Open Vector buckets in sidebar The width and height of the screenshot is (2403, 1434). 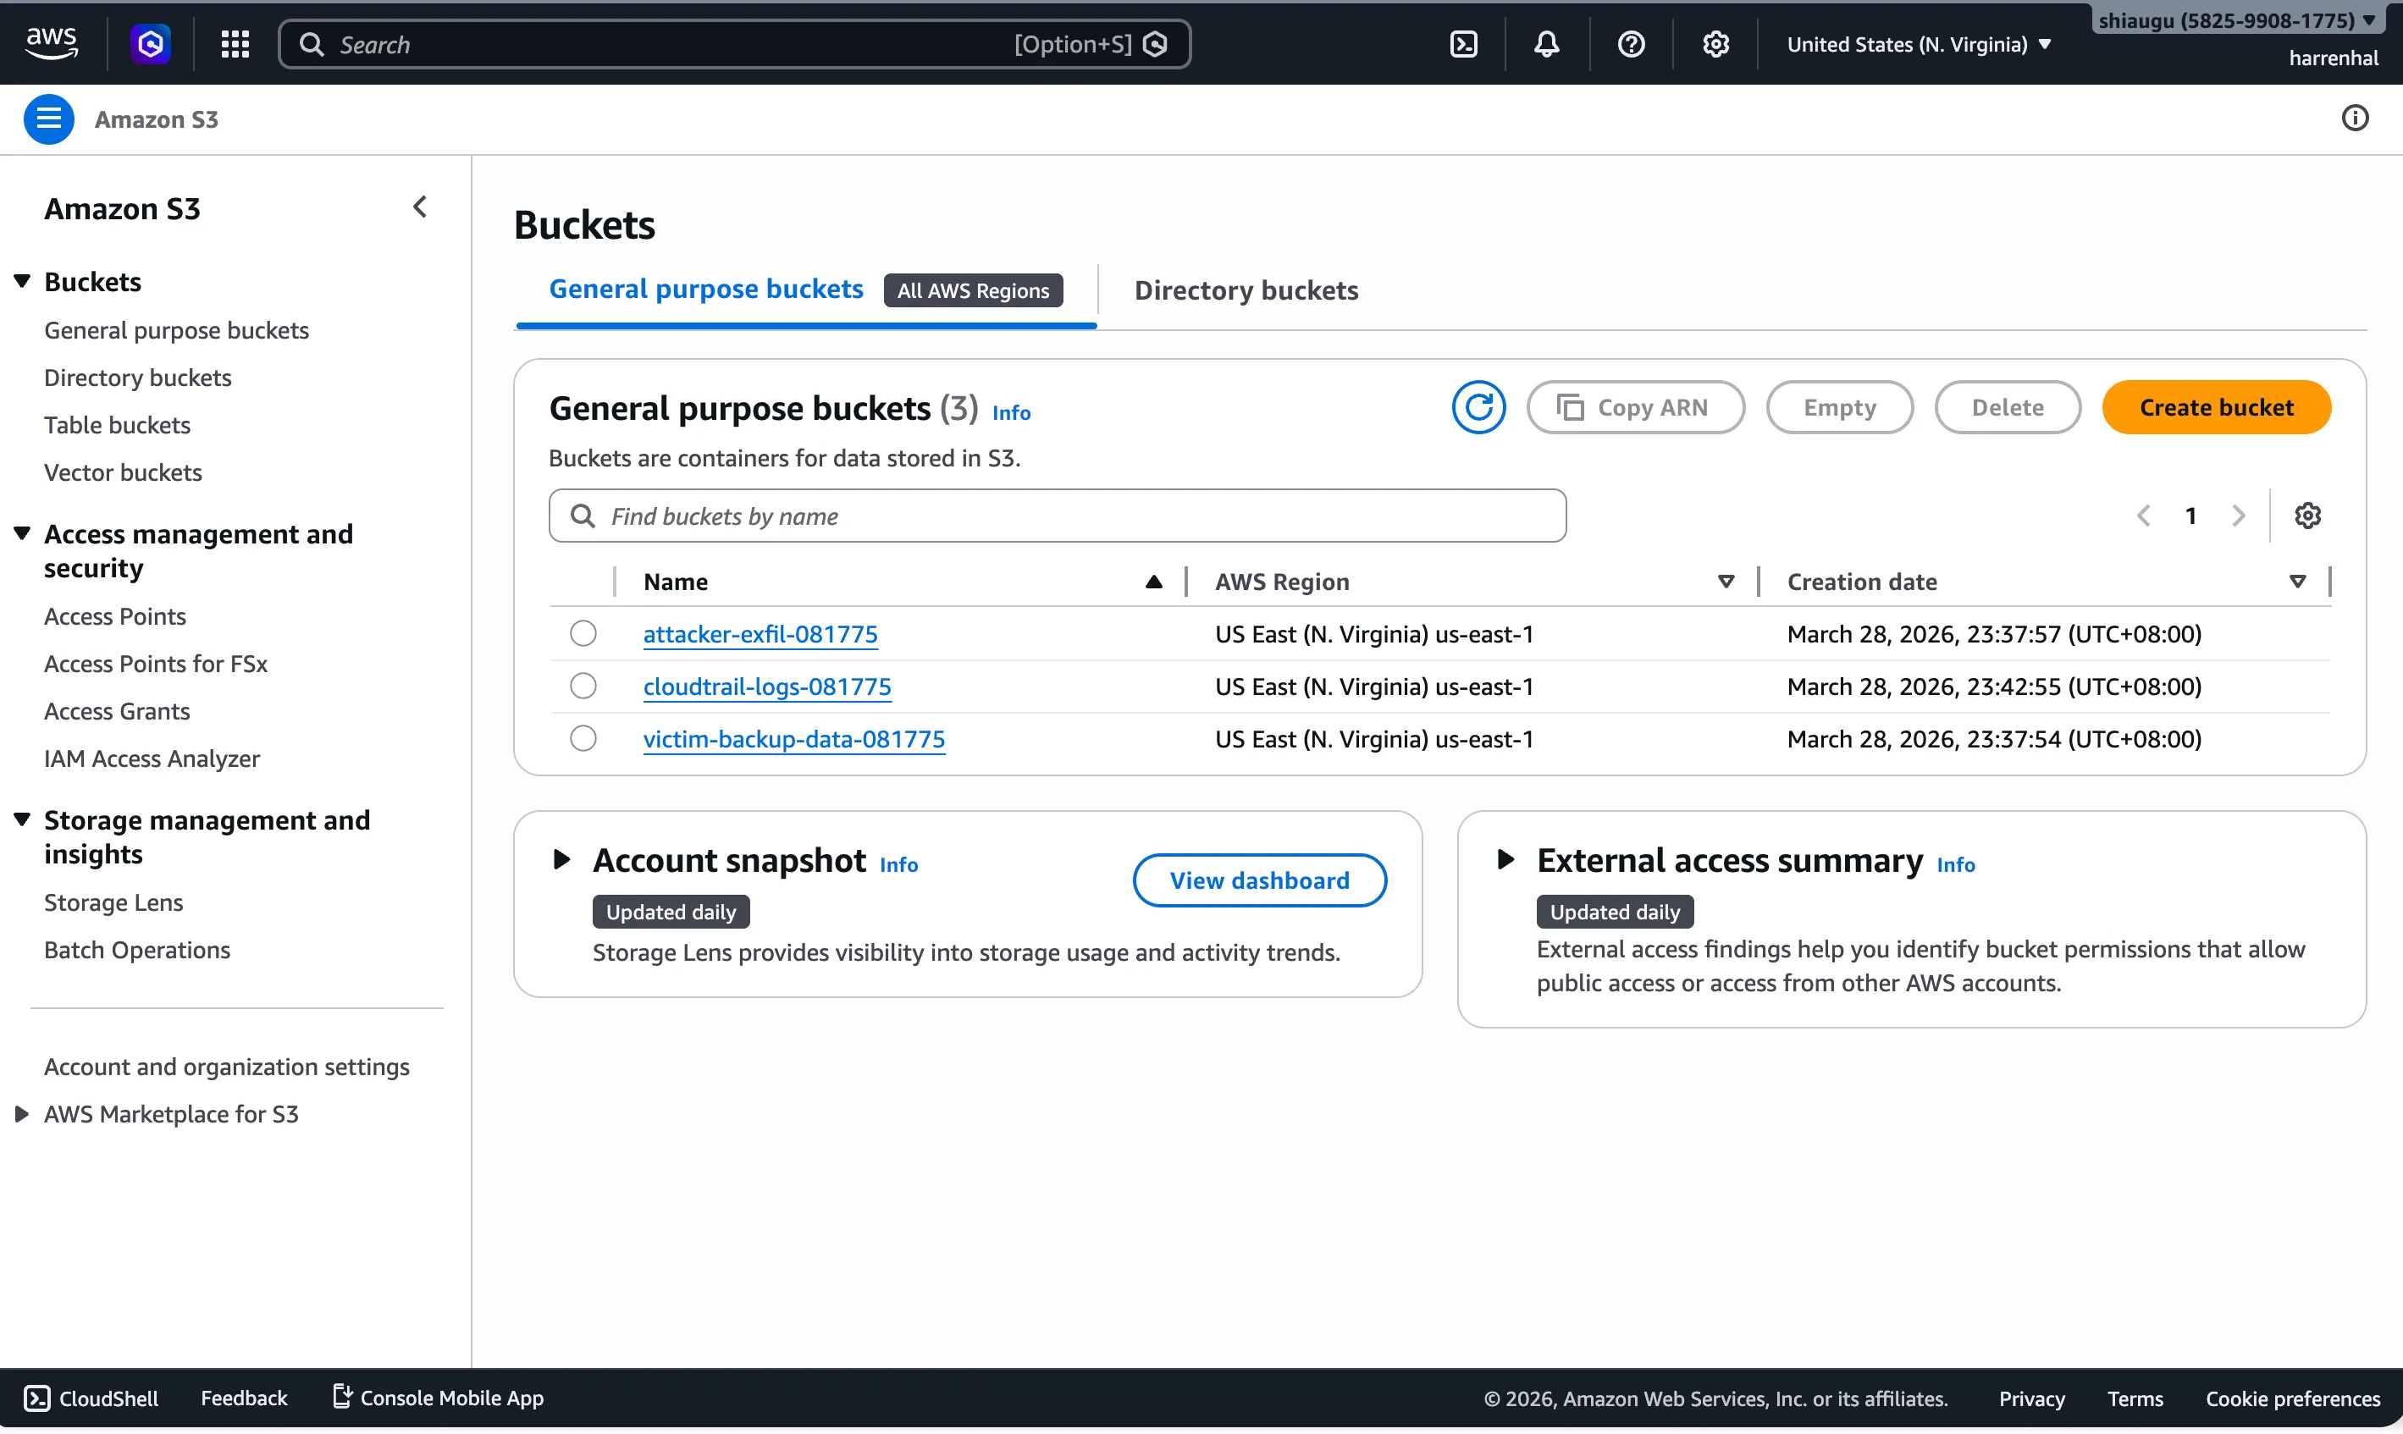point(123,472)
